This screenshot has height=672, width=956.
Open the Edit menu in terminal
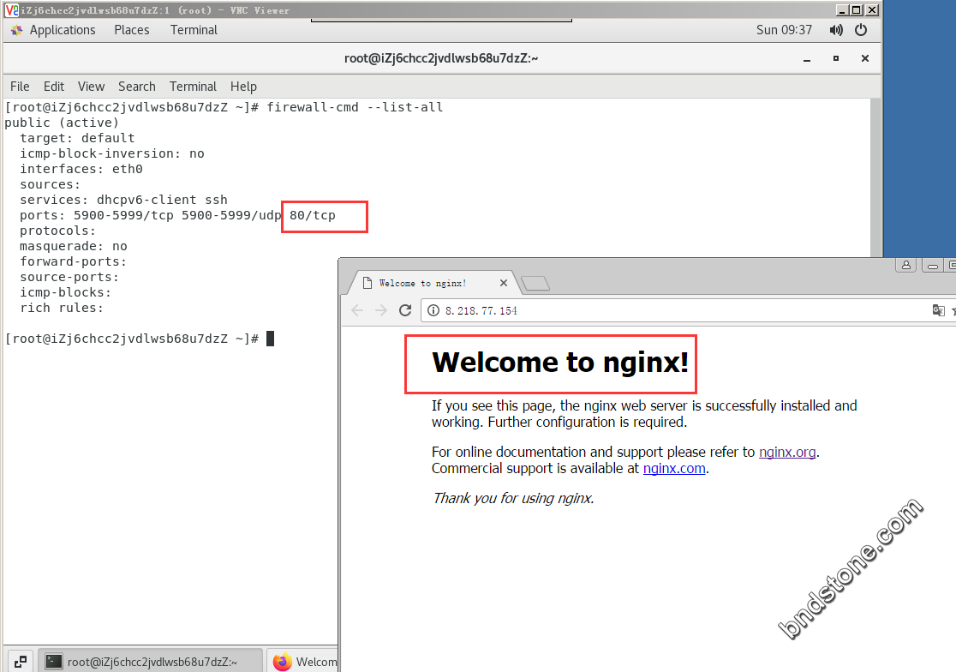pyautogui.click(x=54, y=87)
